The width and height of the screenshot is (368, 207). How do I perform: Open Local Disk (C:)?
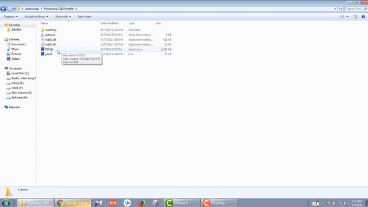(x=20, y=74)
